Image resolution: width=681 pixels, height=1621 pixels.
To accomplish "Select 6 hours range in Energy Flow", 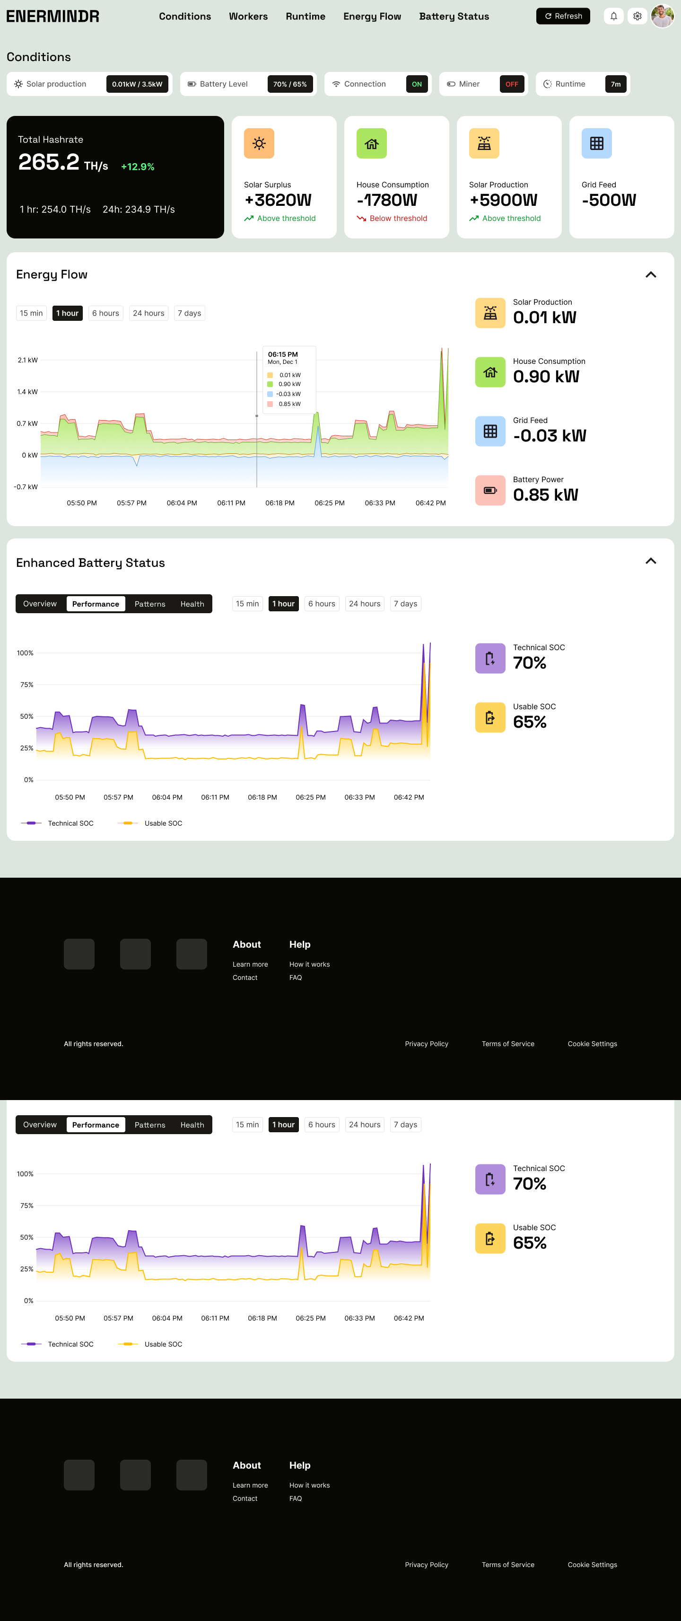I will [x=105, y=313].
